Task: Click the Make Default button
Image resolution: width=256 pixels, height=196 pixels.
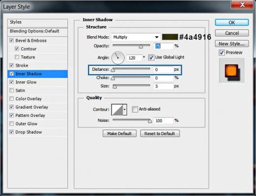Action: click(120, 134)
